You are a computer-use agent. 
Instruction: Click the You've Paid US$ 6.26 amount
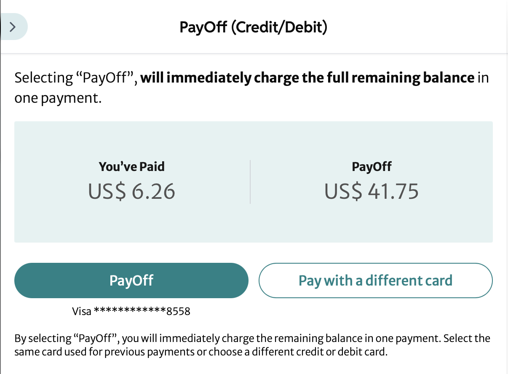click(x=131, y=192)
